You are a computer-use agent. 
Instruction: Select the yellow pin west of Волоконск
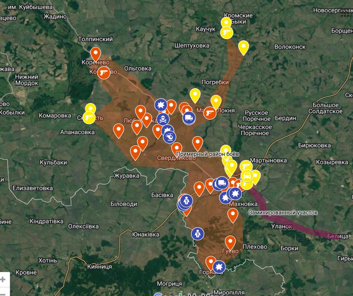click(x=243, y=47)
